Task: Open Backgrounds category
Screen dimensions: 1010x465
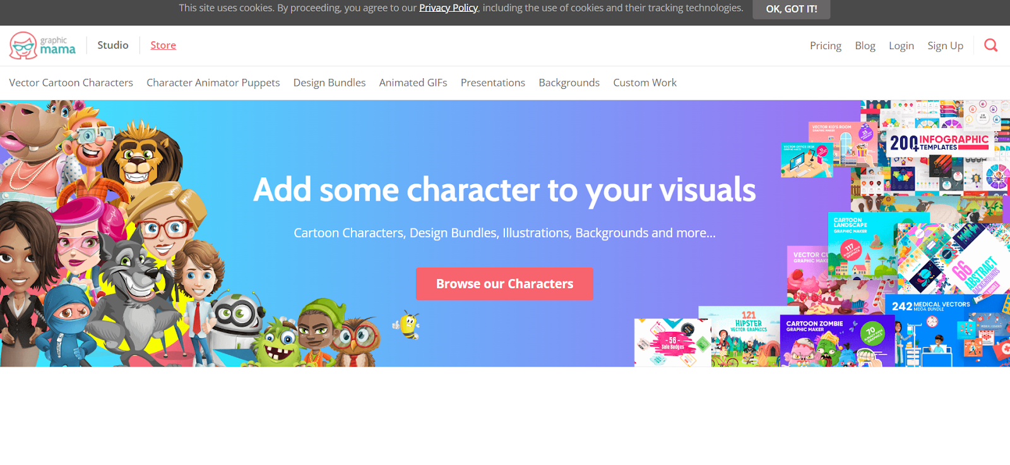Action: point(569,83)
